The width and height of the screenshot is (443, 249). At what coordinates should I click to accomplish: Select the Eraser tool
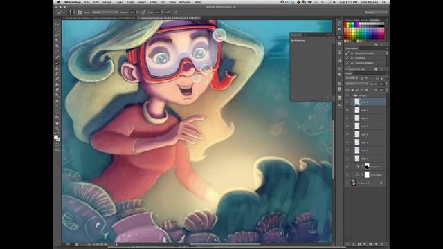57,79
